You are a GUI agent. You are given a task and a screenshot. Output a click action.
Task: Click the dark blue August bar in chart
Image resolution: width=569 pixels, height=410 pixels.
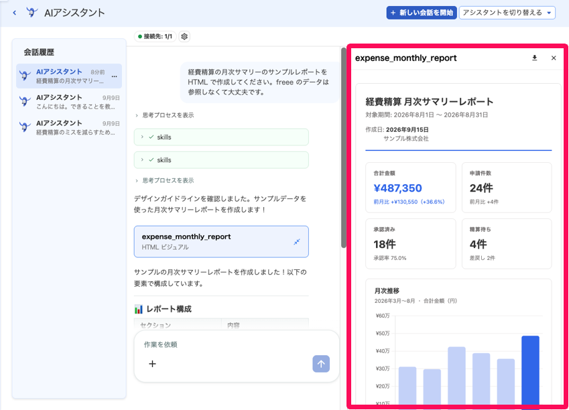point(530,370)
